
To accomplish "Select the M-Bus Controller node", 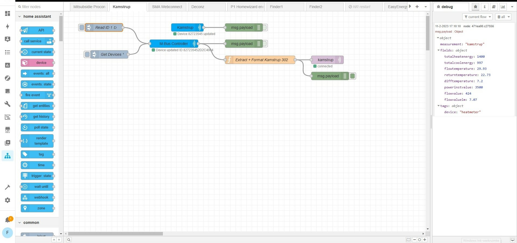I will pyautogui.click(x=174, y=44).
